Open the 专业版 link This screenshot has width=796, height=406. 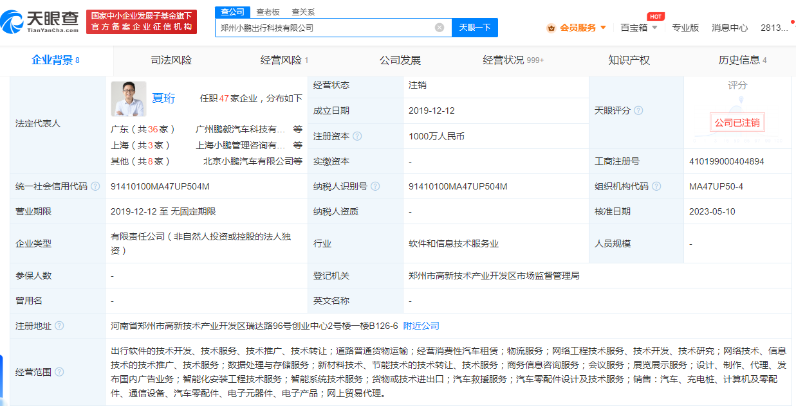(685, 28)
